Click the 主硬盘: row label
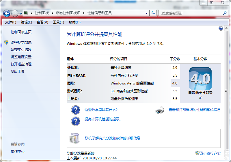Viewport: 231px width, 162px height. tap(73, 99)
